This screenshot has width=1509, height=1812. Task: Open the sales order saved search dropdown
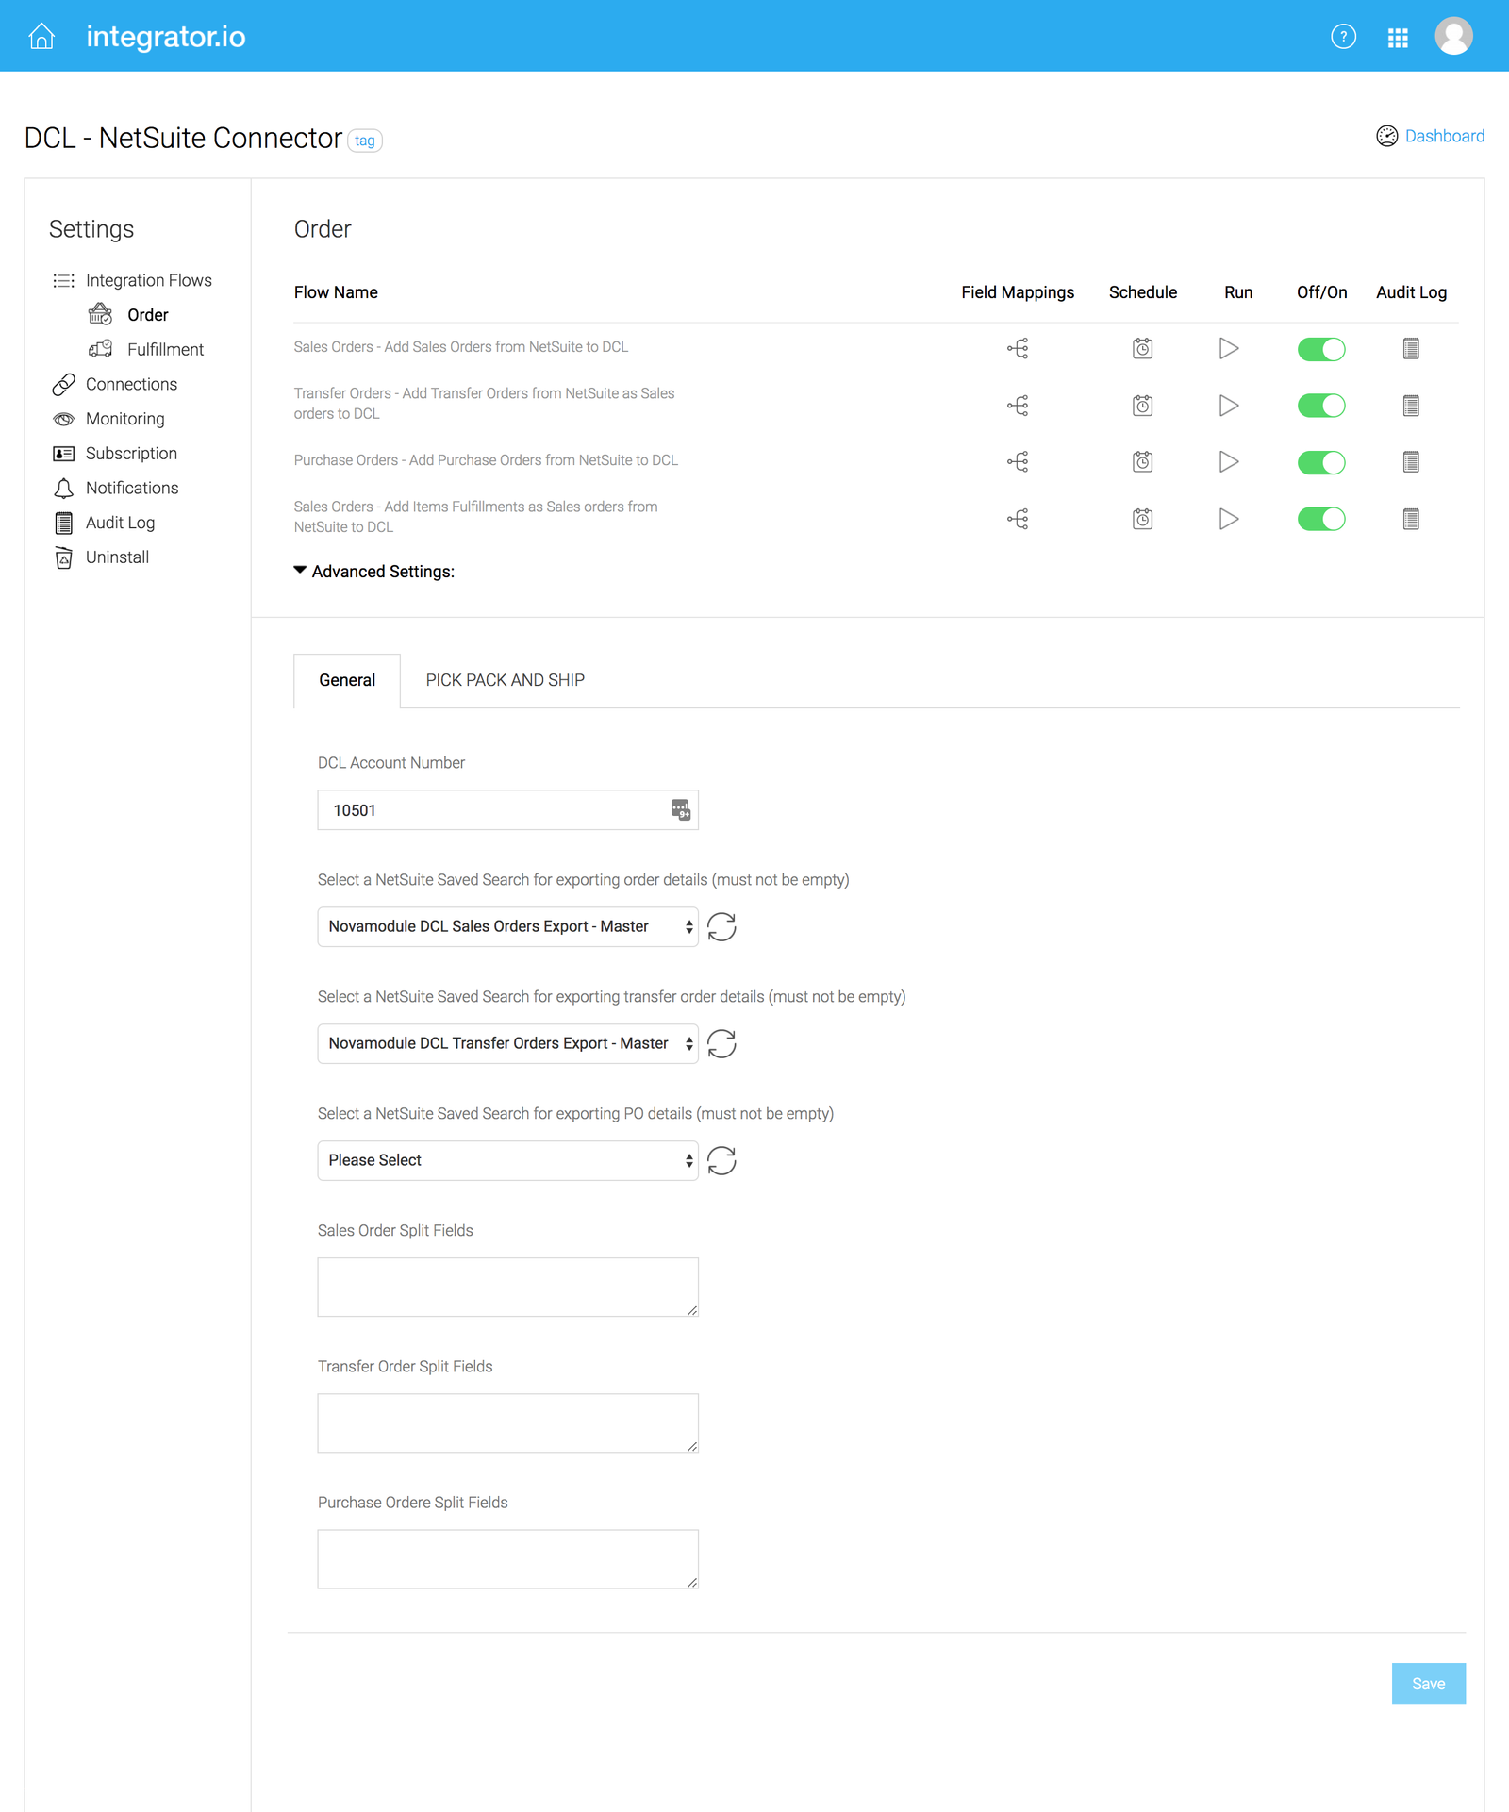507,927
